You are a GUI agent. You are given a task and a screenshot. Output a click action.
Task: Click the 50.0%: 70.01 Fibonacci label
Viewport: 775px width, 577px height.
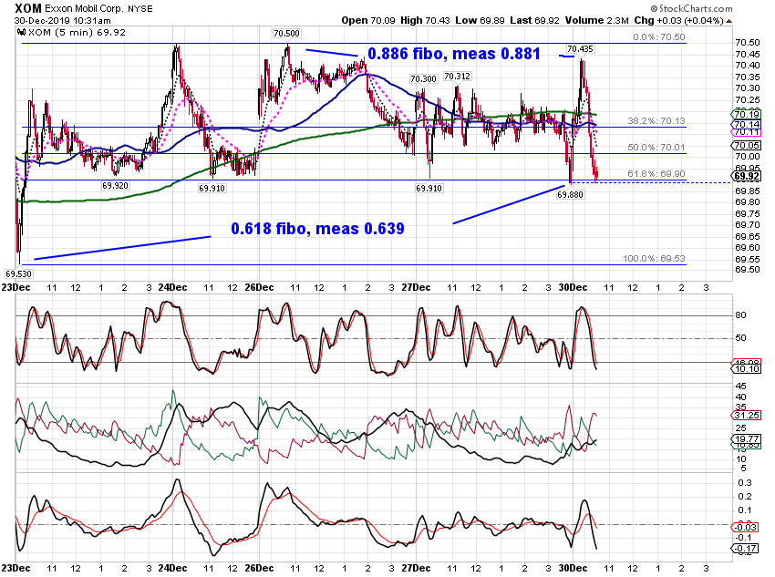coord(656,148)
